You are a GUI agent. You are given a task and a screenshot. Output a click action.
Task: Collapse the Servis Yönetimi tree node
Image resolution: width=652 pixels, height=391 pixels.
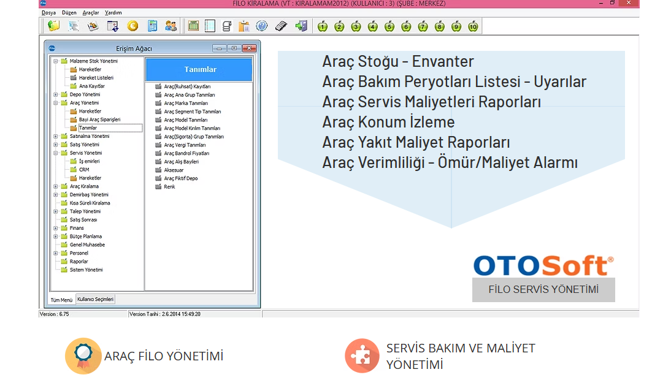tap(56, 153)
